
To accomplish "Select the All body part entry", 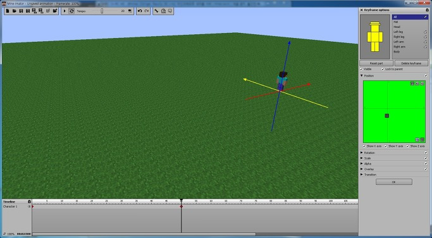I will (410, 17).
